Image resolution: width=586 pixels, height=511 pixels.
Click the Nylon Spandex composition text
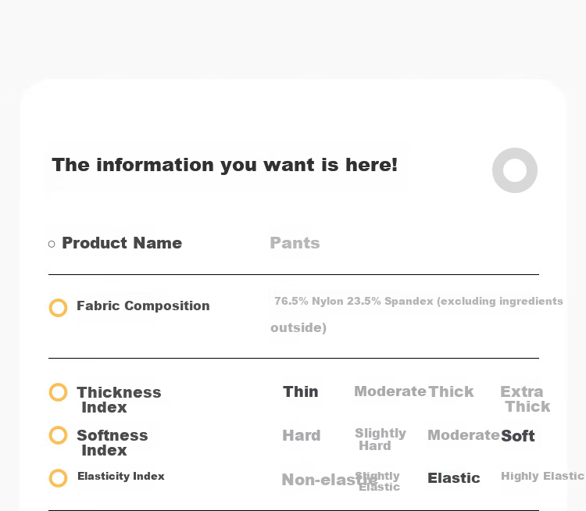416,314
